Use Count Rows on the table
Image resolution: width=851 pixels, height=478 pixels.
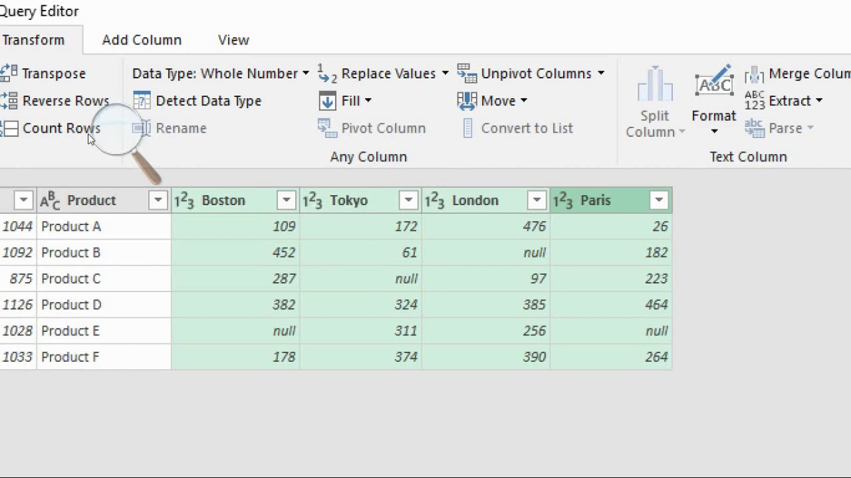[x=53, y=128]
